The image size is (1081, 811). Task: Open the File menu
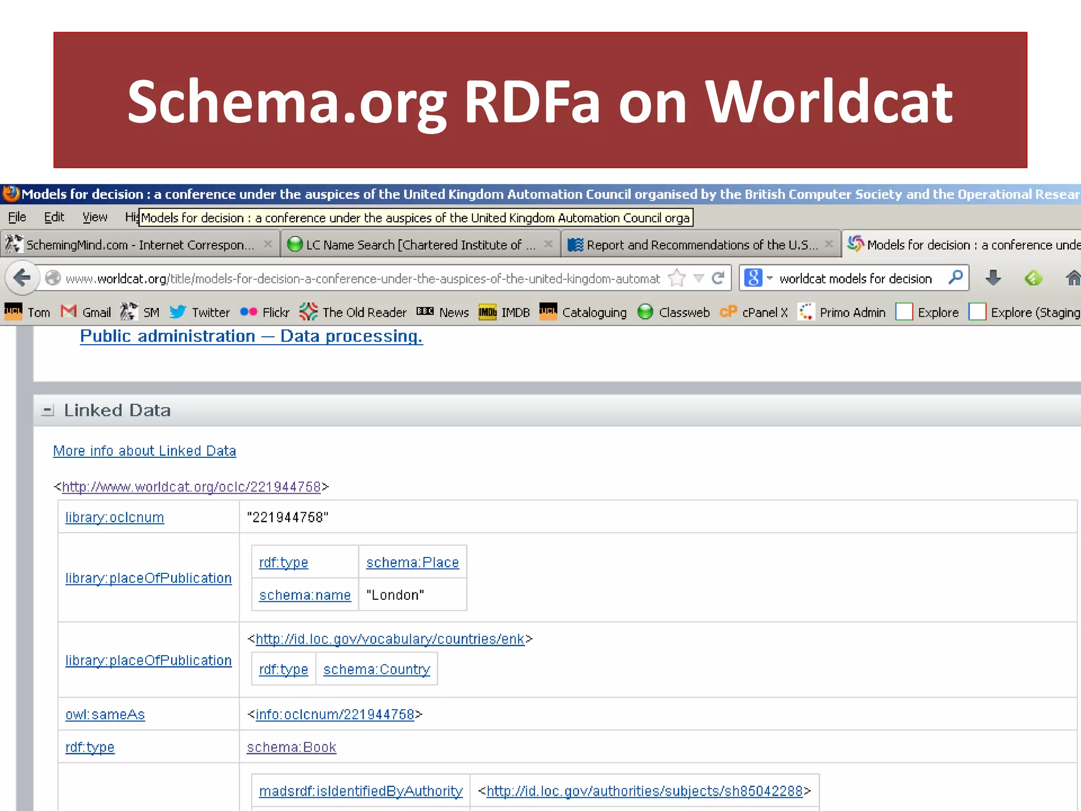pyautogui.click(x=17, y=217)
